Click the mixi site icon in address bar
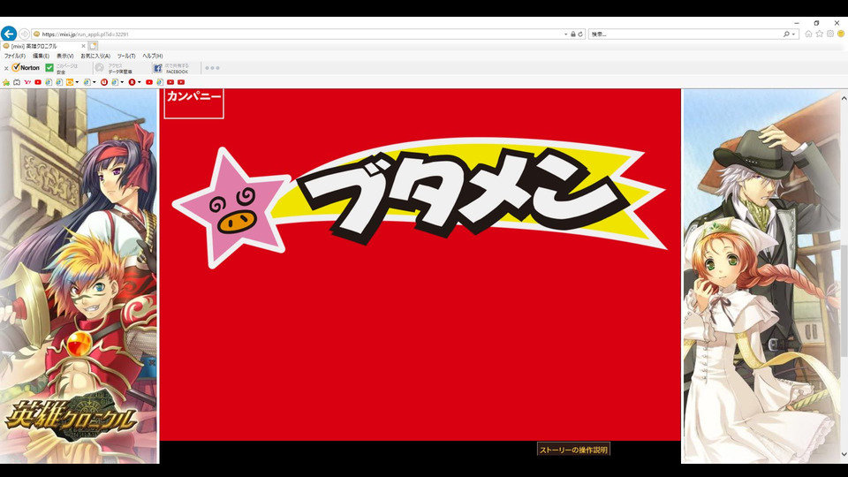The width and height of the screenshot is (848, 477). point(37,34)
